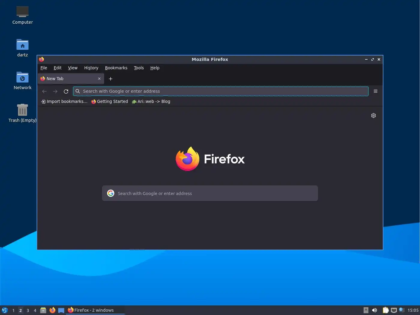Maximize the Mozilla Firefox window
Viewport: 420px width, 315px height.
pyautogui.click(x=373, y=59)
